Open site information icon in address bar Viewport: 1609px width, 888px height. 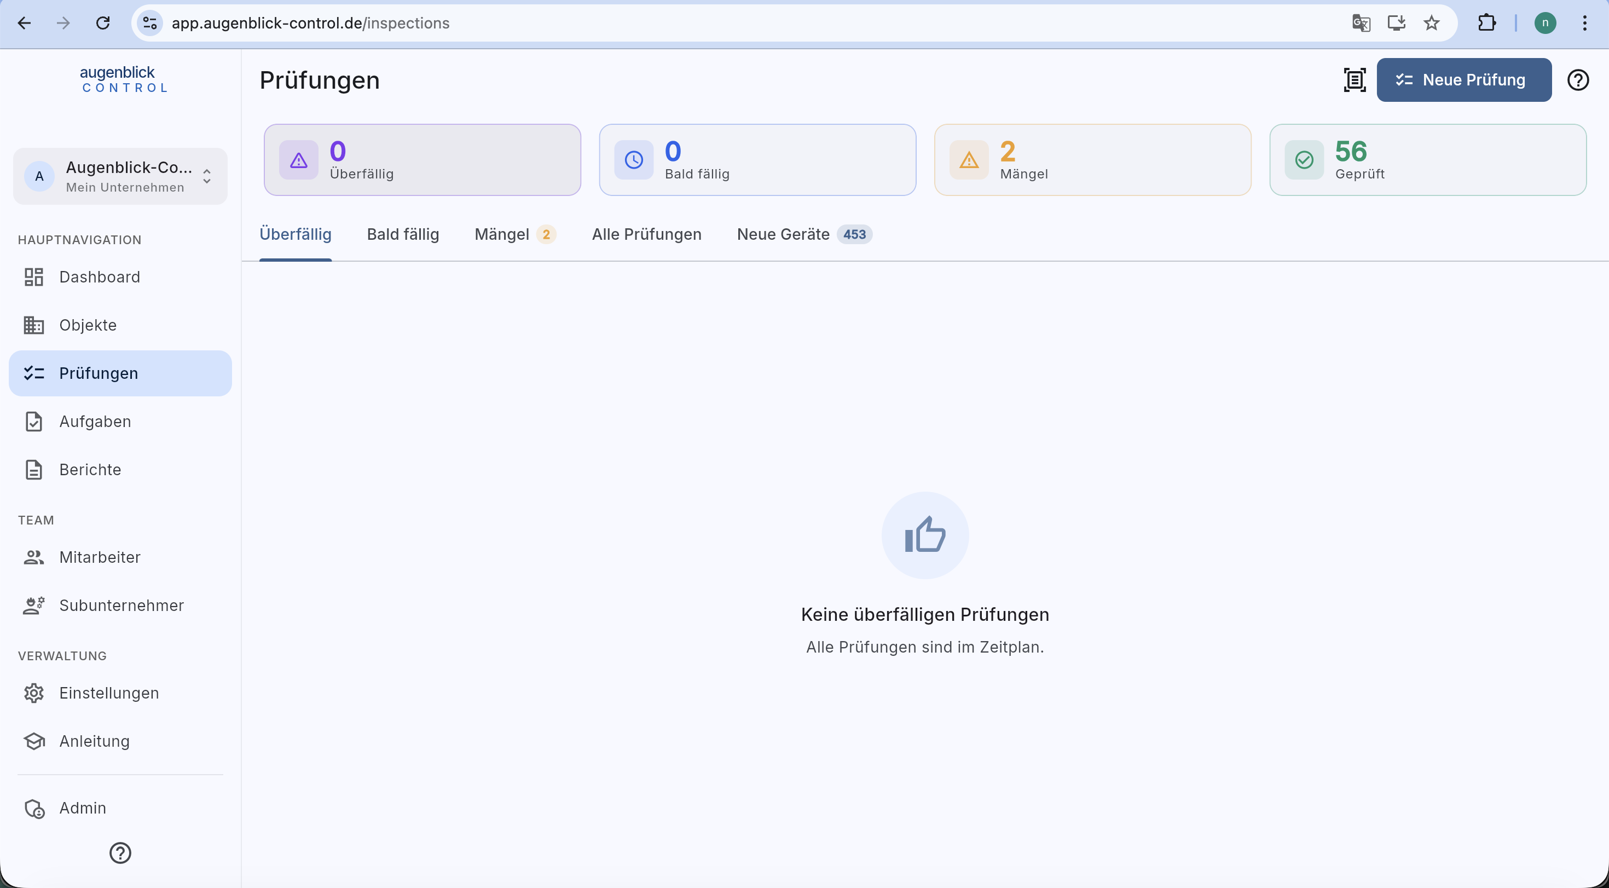coord(150,23)
